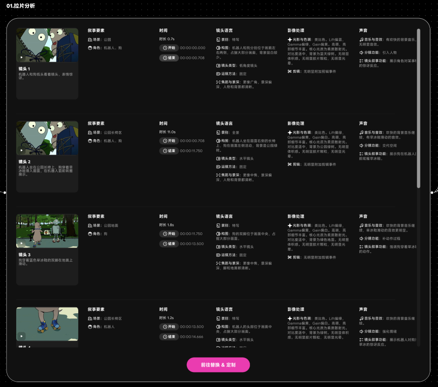Screen dimensions: 438x387
Task: Click the 开始 button at 00:00:11.750 in shot 3
Action: tap(169, 234)
